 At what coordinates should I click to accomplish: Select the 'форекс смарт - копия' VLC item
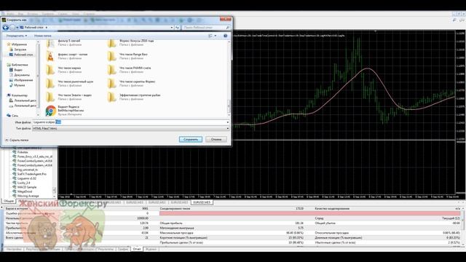click(x=67, y=56)
